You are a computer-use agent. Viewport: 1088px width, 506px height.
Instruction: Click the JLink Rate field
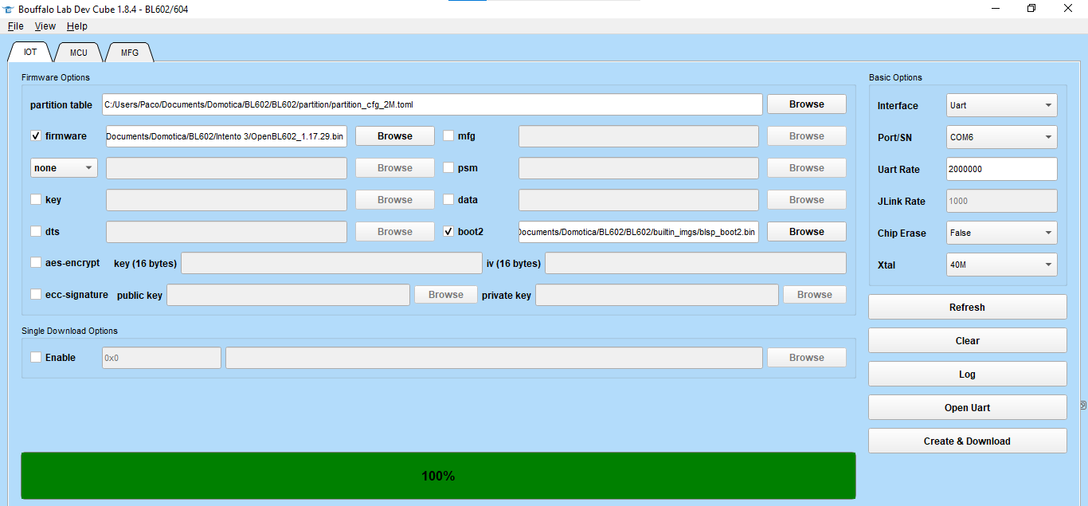1001,201
